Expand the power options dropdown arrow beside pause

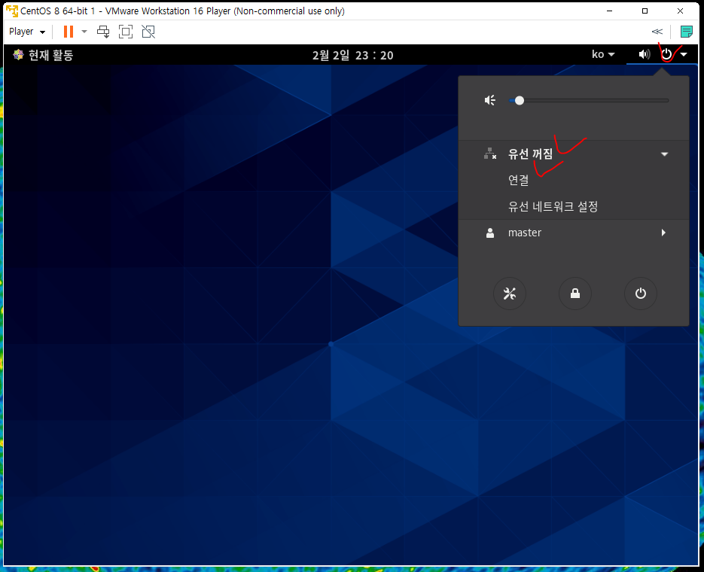(84, 32)
